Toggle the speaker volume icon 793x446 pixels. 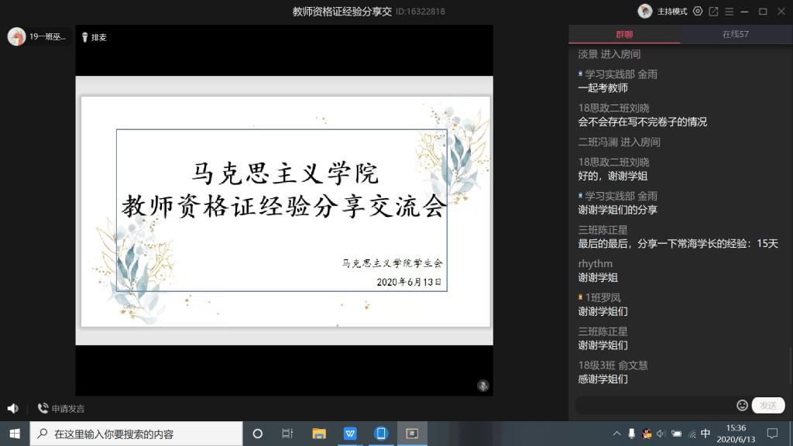pyautogui.click(x=12, y=408)
